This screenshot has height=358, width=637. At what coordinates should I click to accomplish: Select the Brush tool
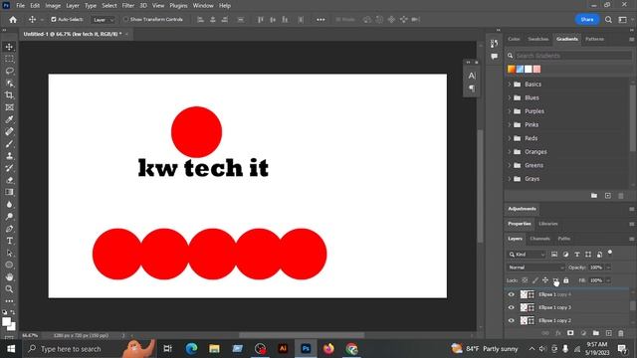pos(9,143)
